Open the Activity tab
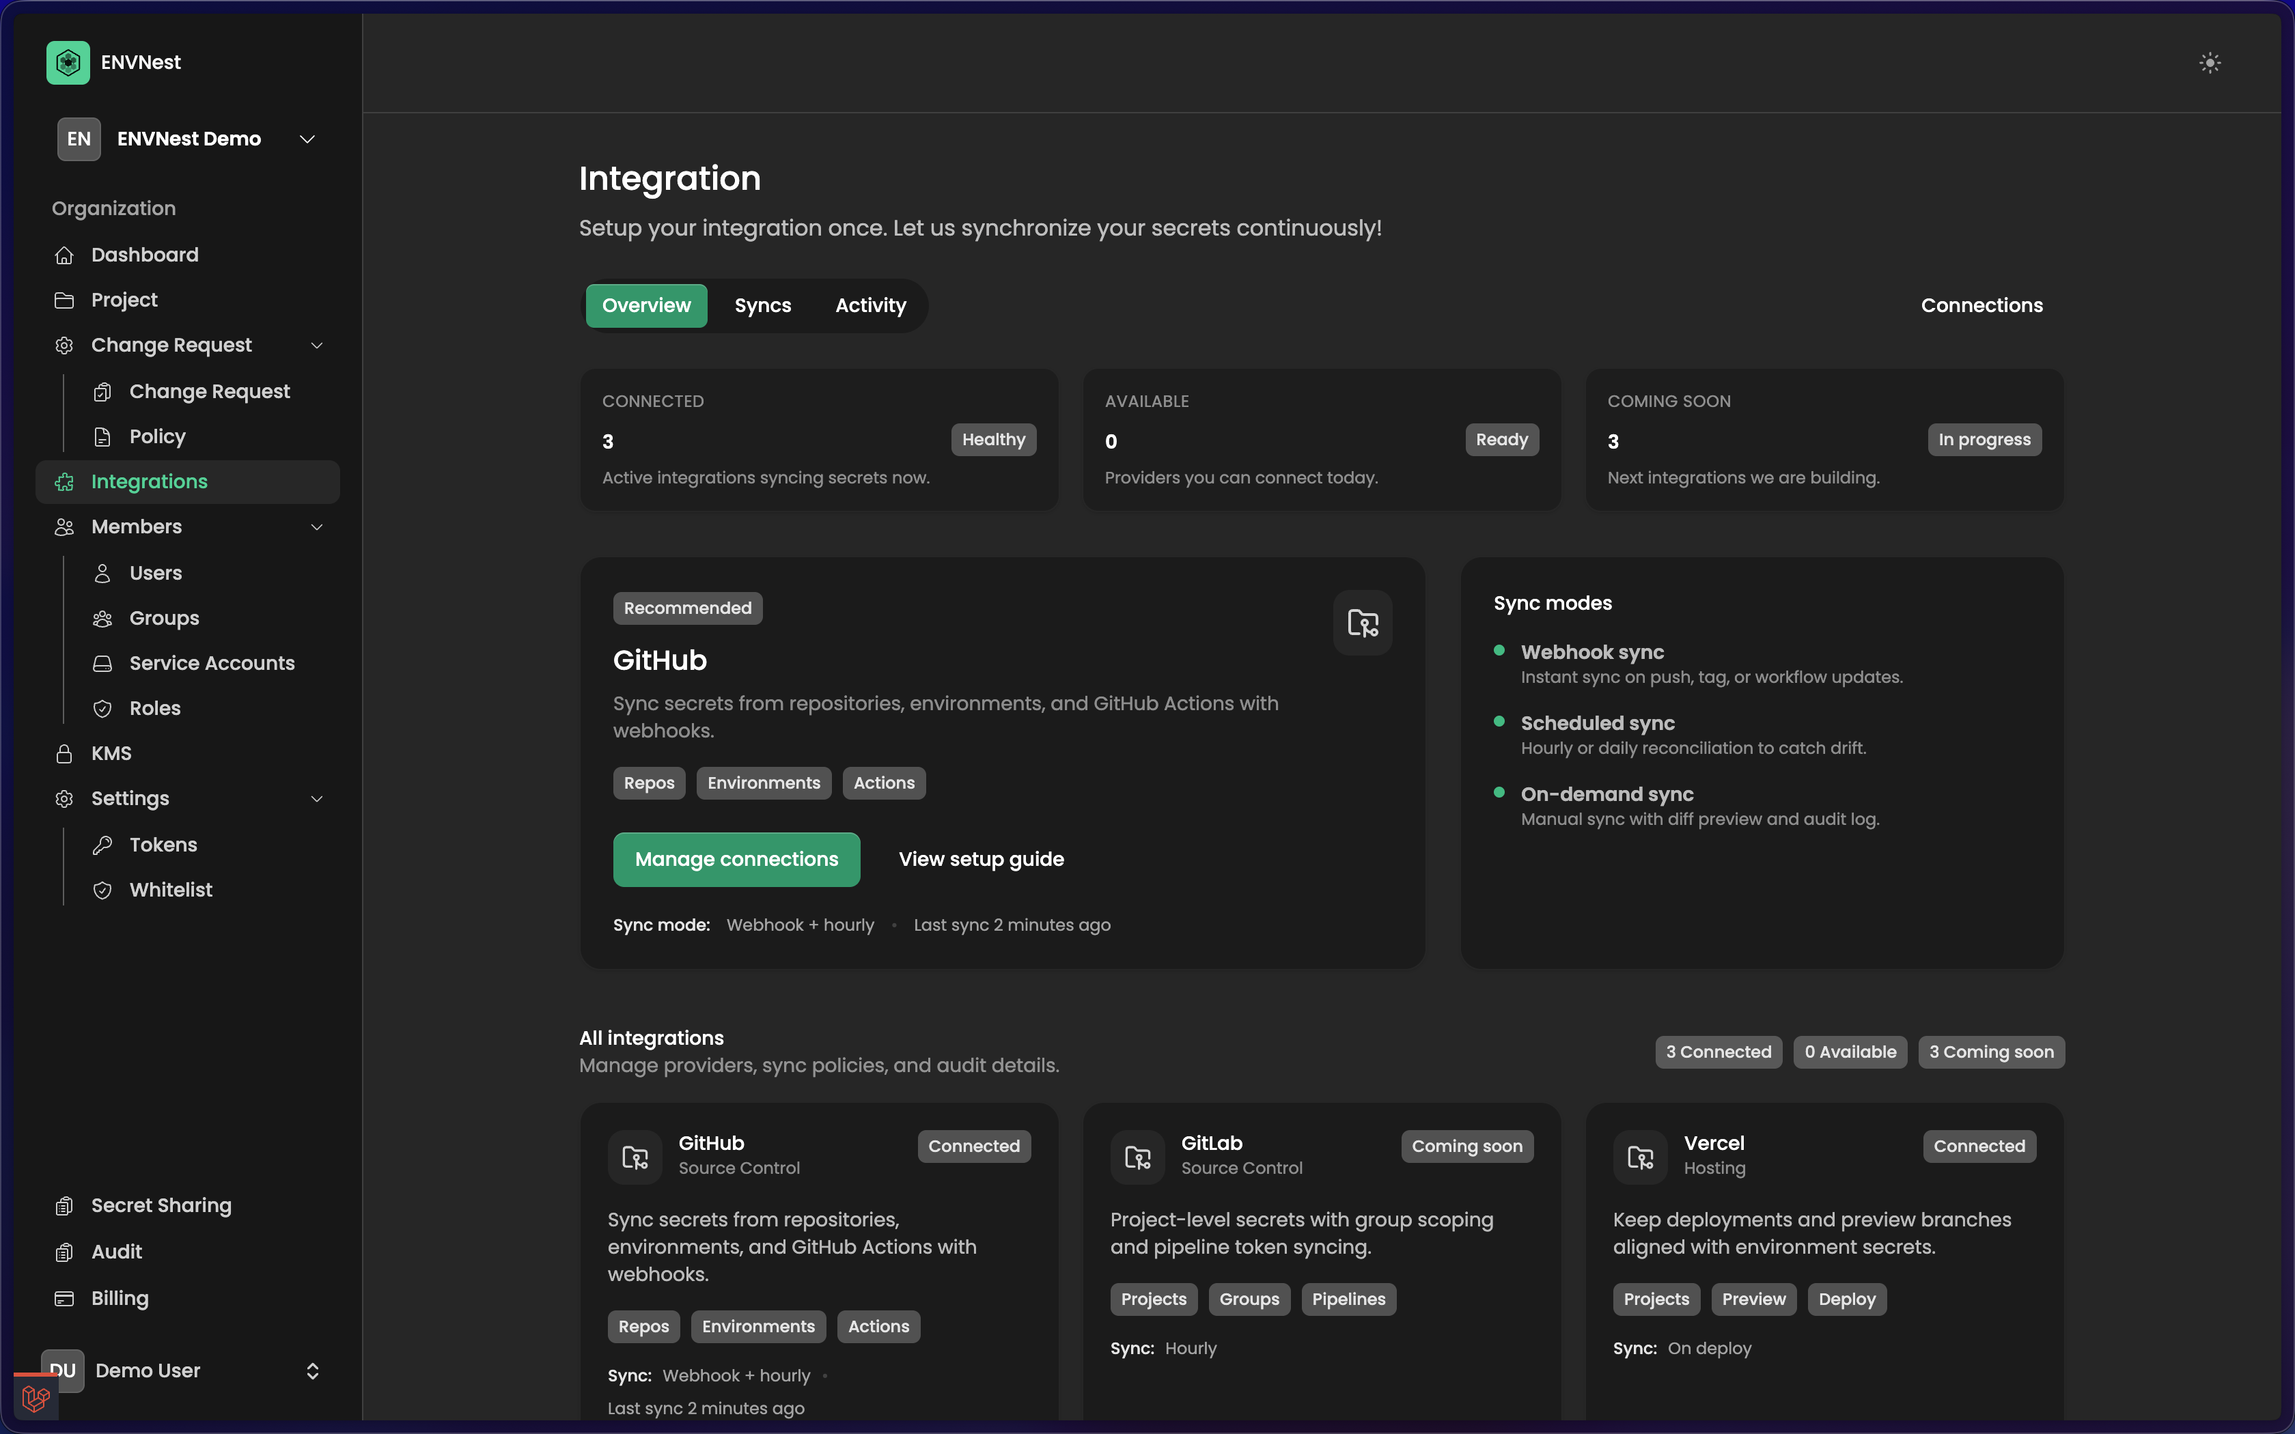The width and height of the screenshot is (2295, 1434). tap(870, 305)
